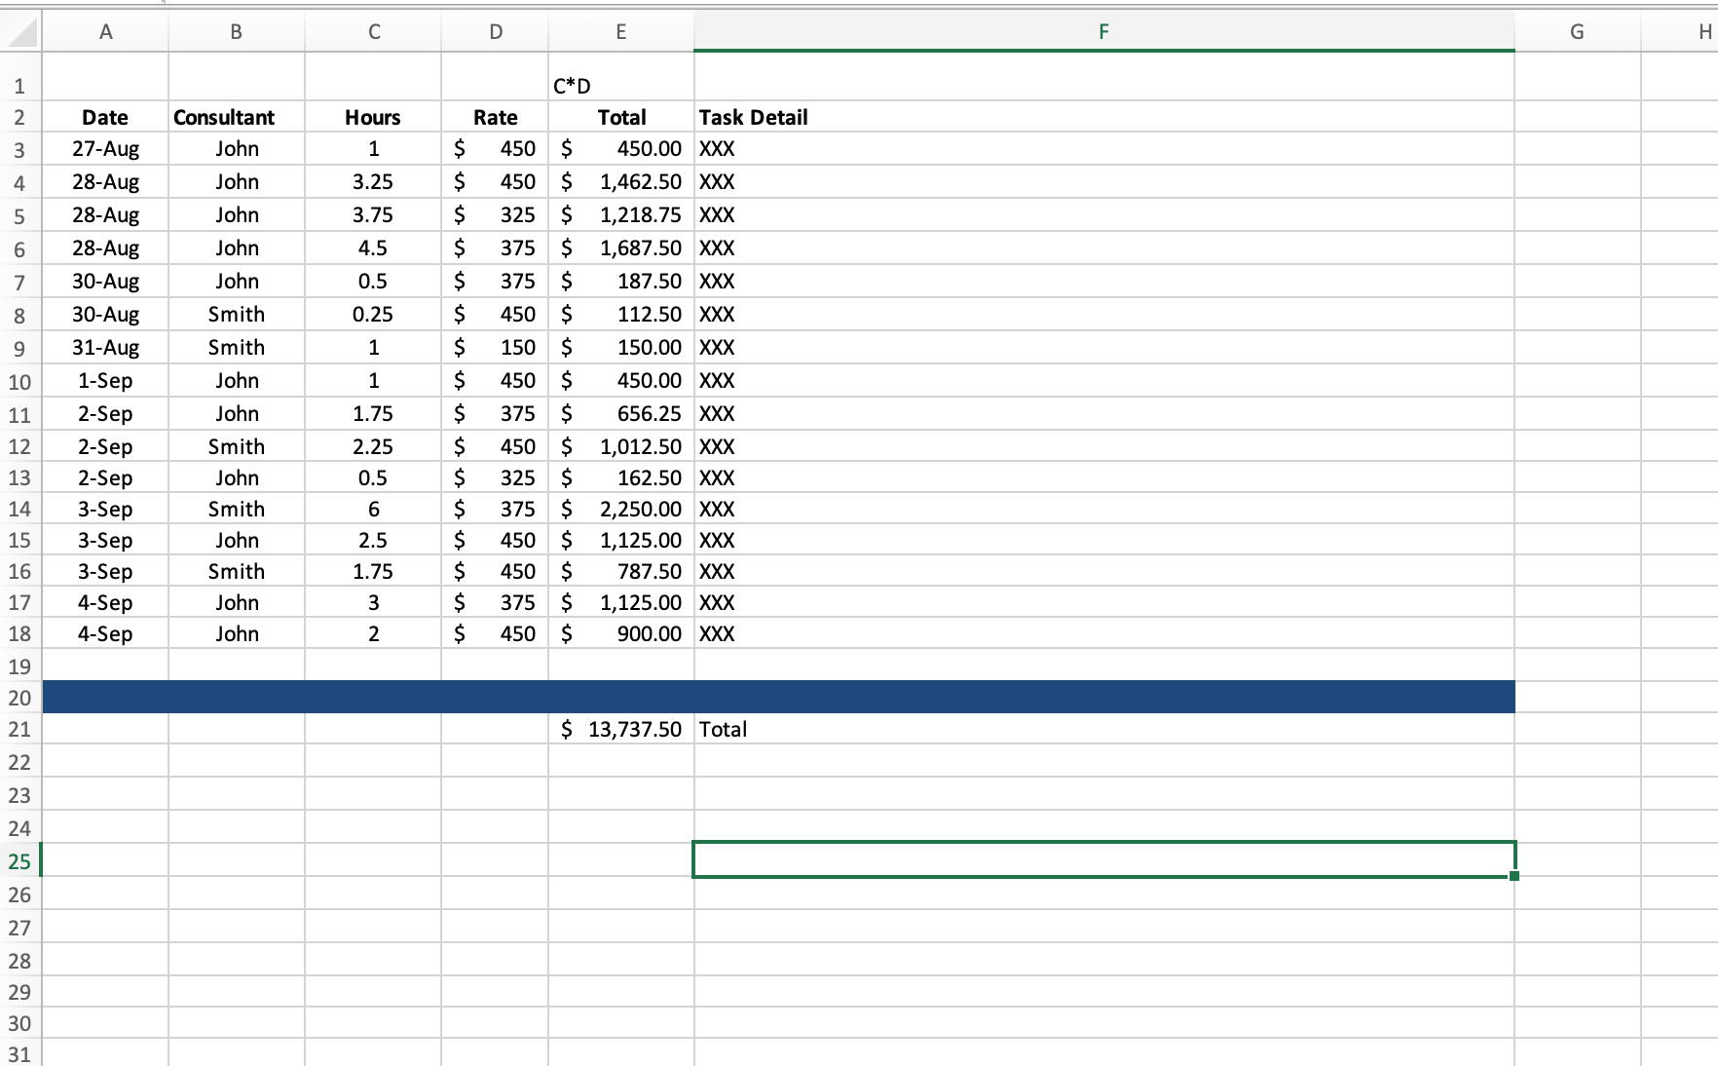Select total cell showing 900.00
The image size is (1718, 1066).
(621, 634)
